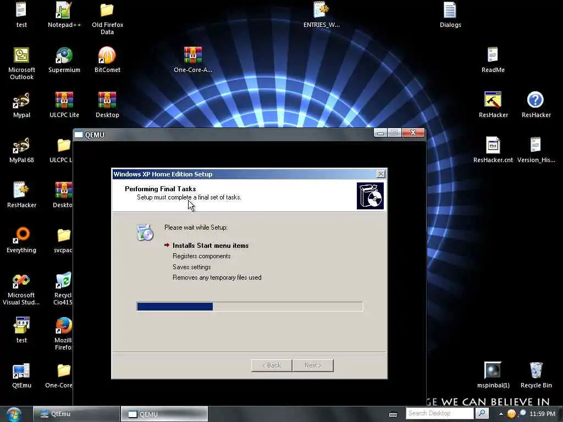This screenshot has height=422, width=563.
Task: Click the Next button in XP Setup
Action: point(313,365)
